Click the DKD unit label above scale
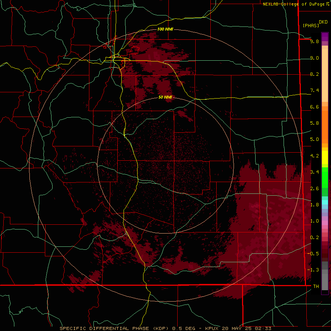 pos(323,22)
